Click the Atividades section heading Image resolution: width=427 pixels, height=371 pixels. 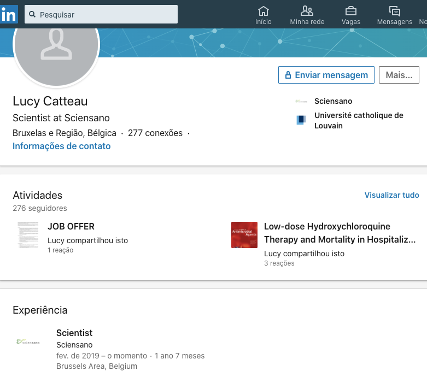[38, 196]
